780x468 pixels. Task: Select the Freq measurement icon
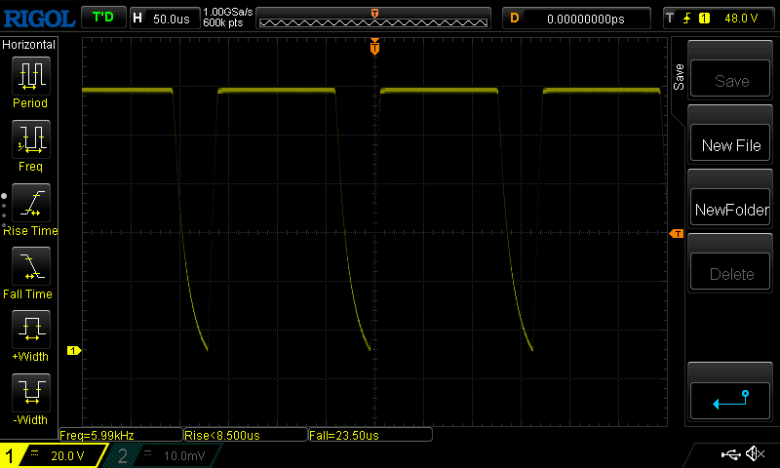coord(29,138)
